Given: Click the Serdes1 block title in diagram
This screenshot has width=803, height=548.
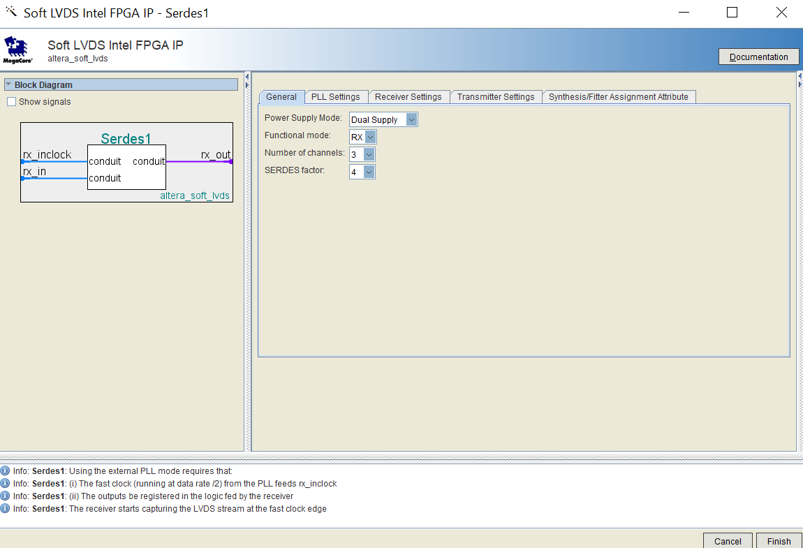Looking at the screenshot, I should 126,139.
